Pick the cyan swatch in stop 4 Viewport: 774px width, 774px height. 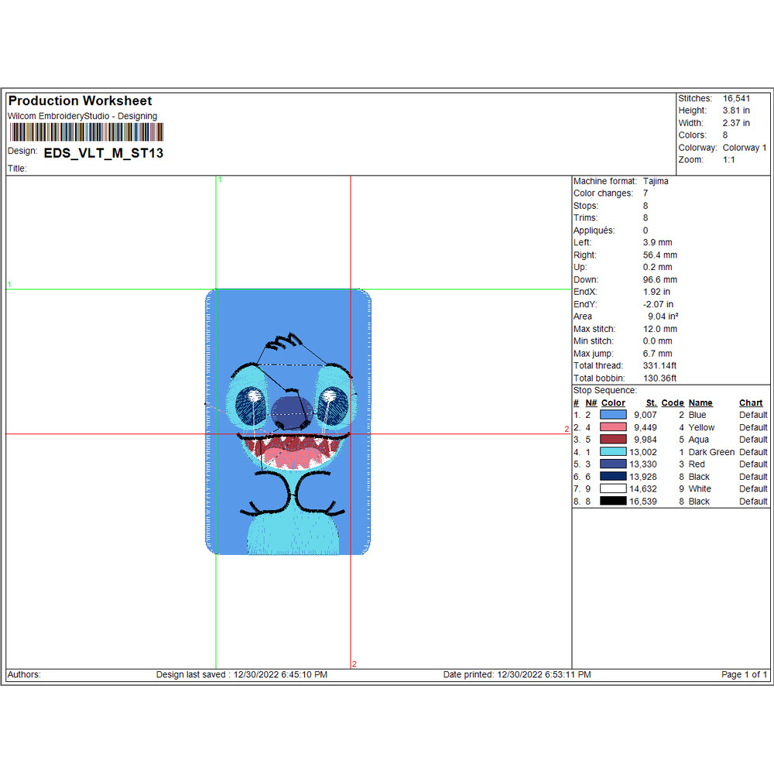click(x=613, y=452)
